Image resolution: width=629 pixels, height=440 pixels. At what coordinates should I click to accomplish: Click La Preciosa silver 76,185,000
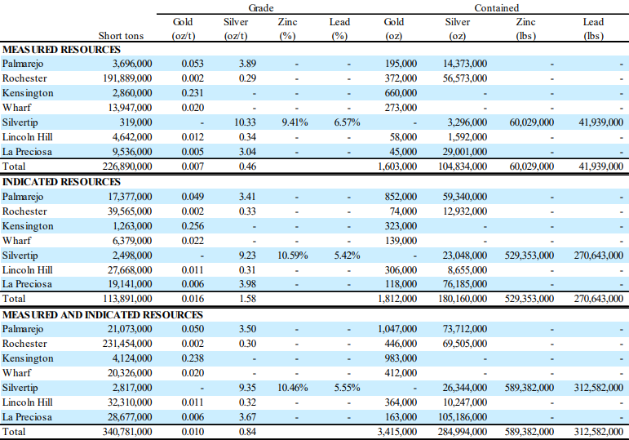(x=465, y=284)
